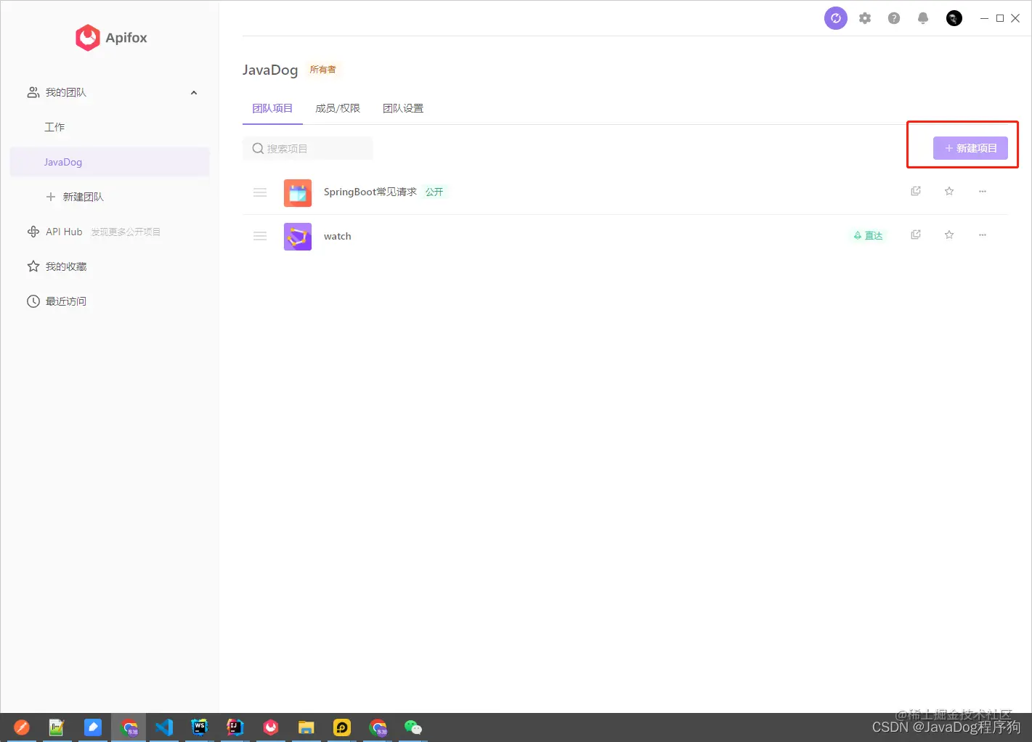This screenshot has width=1032, height=742.
Task: Click the Apifox logo icon
Action: [87, 38]
